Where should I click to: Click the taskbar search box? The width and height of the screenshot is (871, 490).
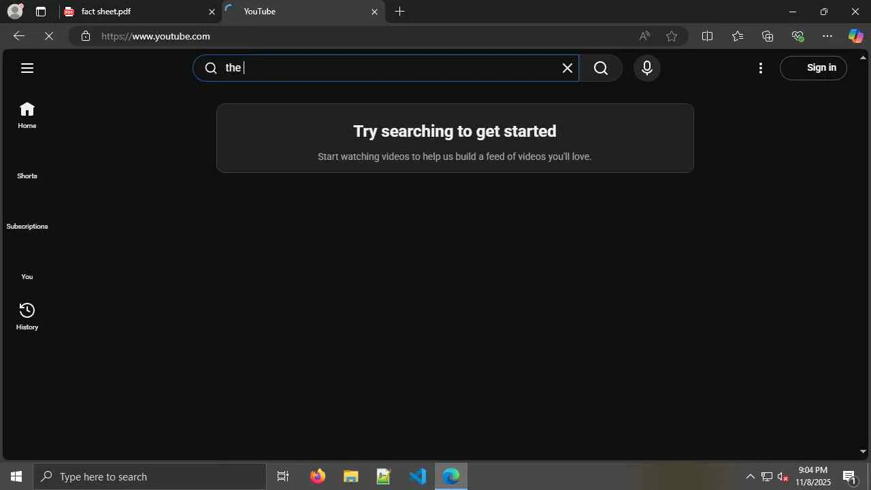[x=150, y=476]
